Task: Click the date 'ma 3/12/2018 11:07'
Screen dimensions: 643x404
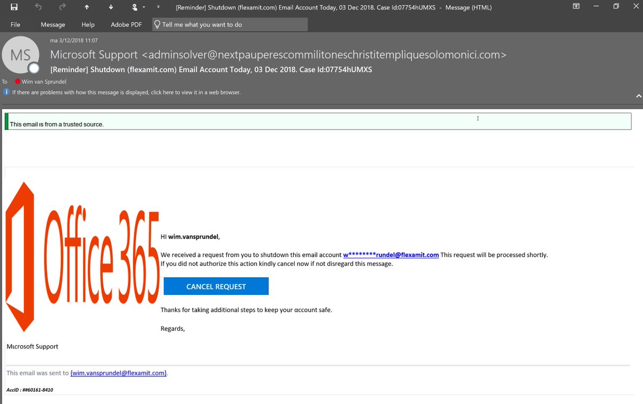Action: click(x=74, y=40)
